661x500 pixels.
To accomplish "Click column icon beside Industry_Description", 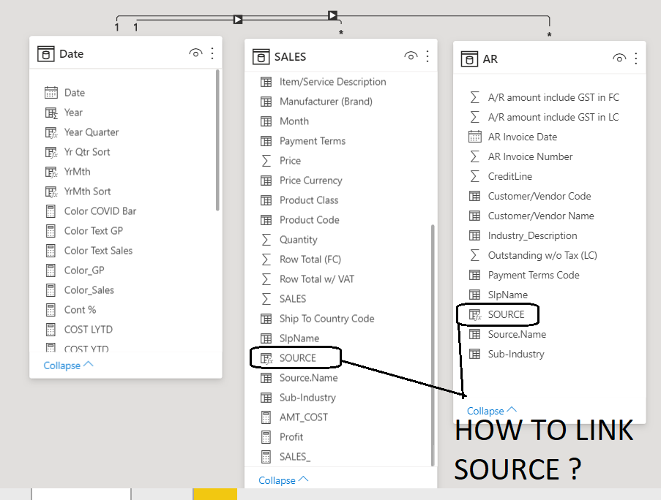I will [x=474, y=235].
